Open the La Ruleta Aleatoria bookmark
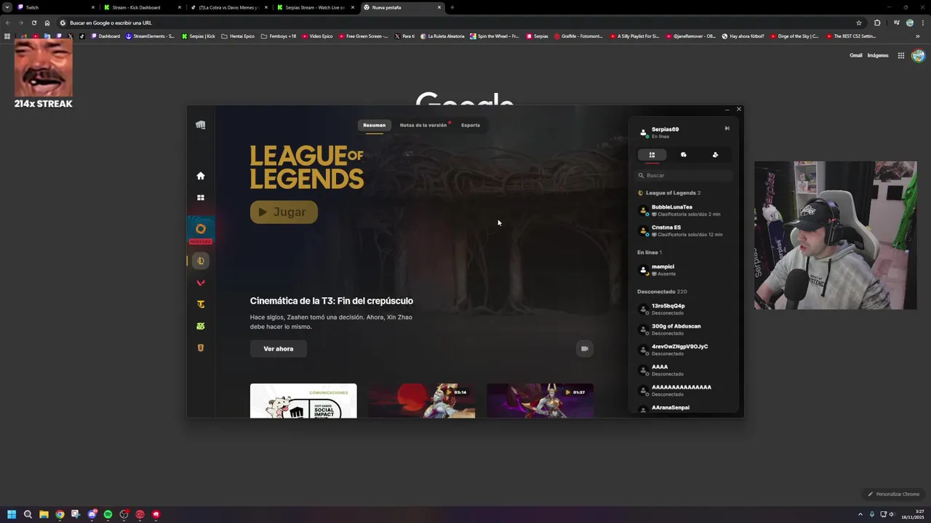The image size is (931, 523). coord(442,36)
